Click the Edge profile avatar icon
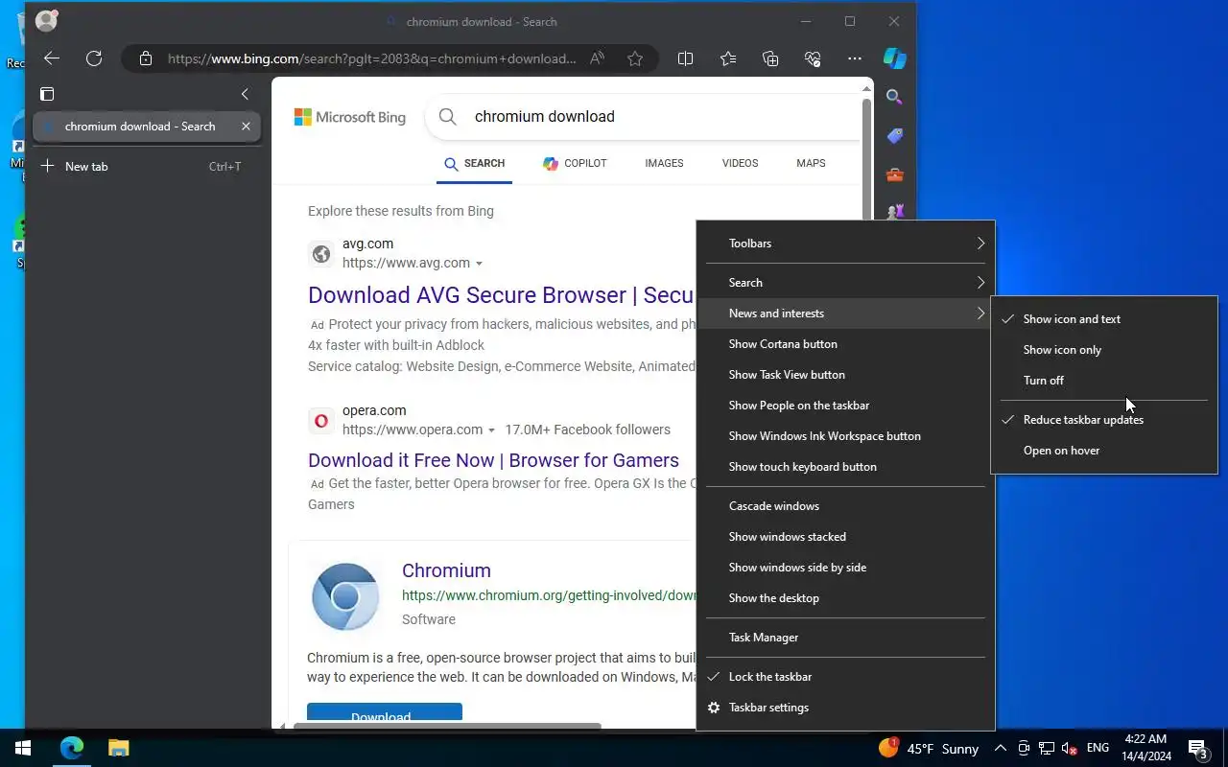 point(46,21)
